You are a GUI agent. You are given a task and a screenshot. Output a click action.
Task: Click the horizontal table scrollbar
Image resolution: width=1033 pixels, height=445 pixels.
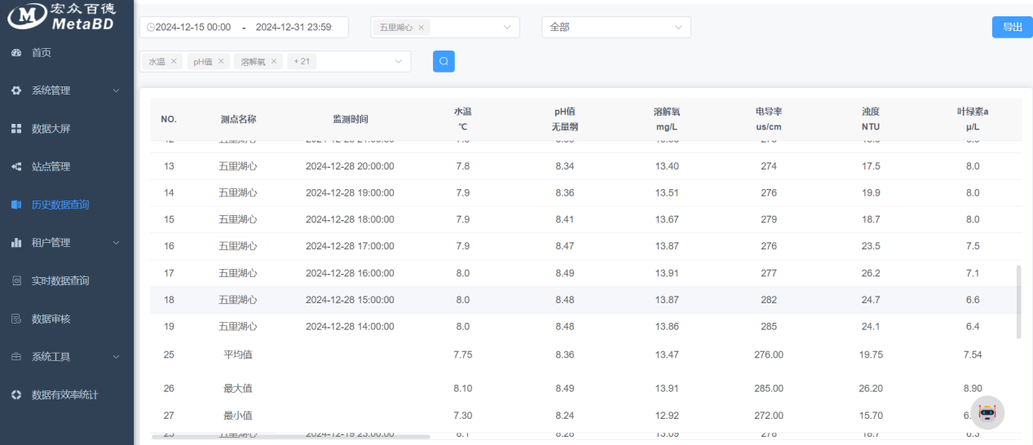[292, 437]
